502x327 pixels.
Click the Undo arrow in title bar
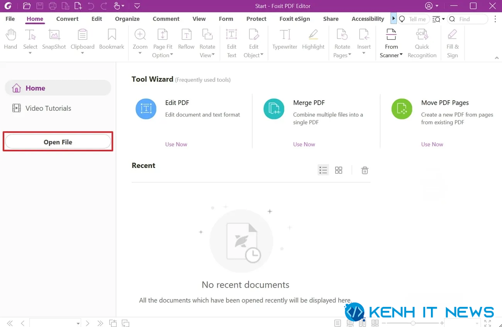(x=91, y=6)
